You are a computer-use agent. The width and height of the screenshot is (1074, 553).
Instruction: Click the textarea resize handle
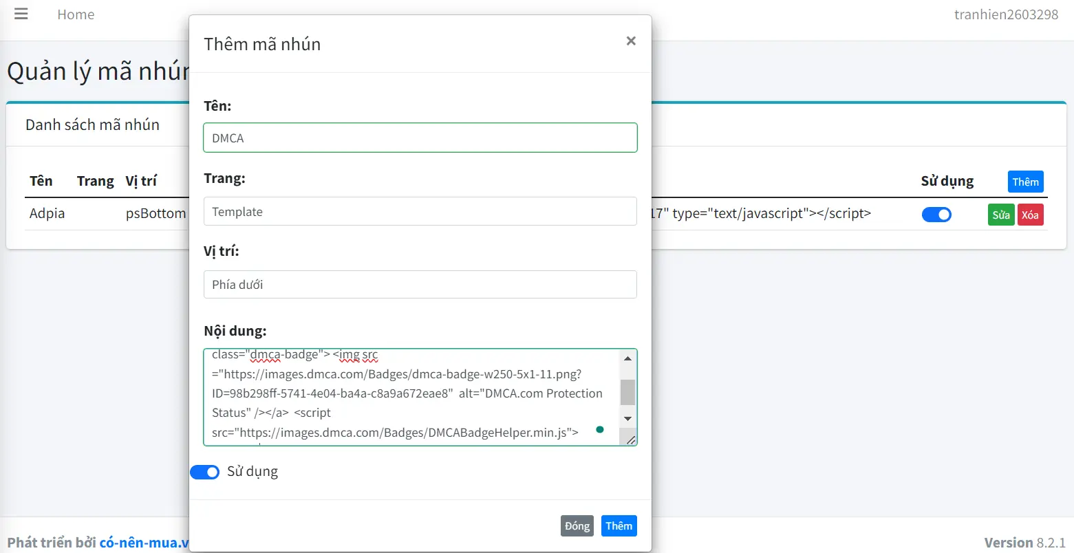click(x=630, y=440)
